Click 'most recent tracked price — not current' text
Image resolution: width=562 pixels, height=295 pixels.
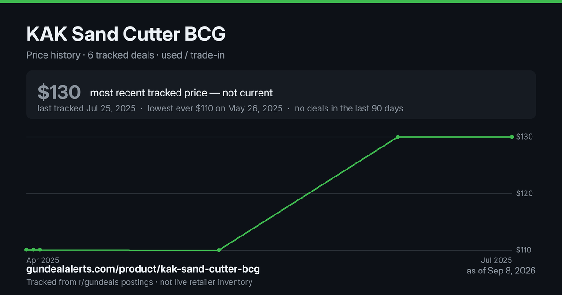pyautogui.click(x=181, y=93)
